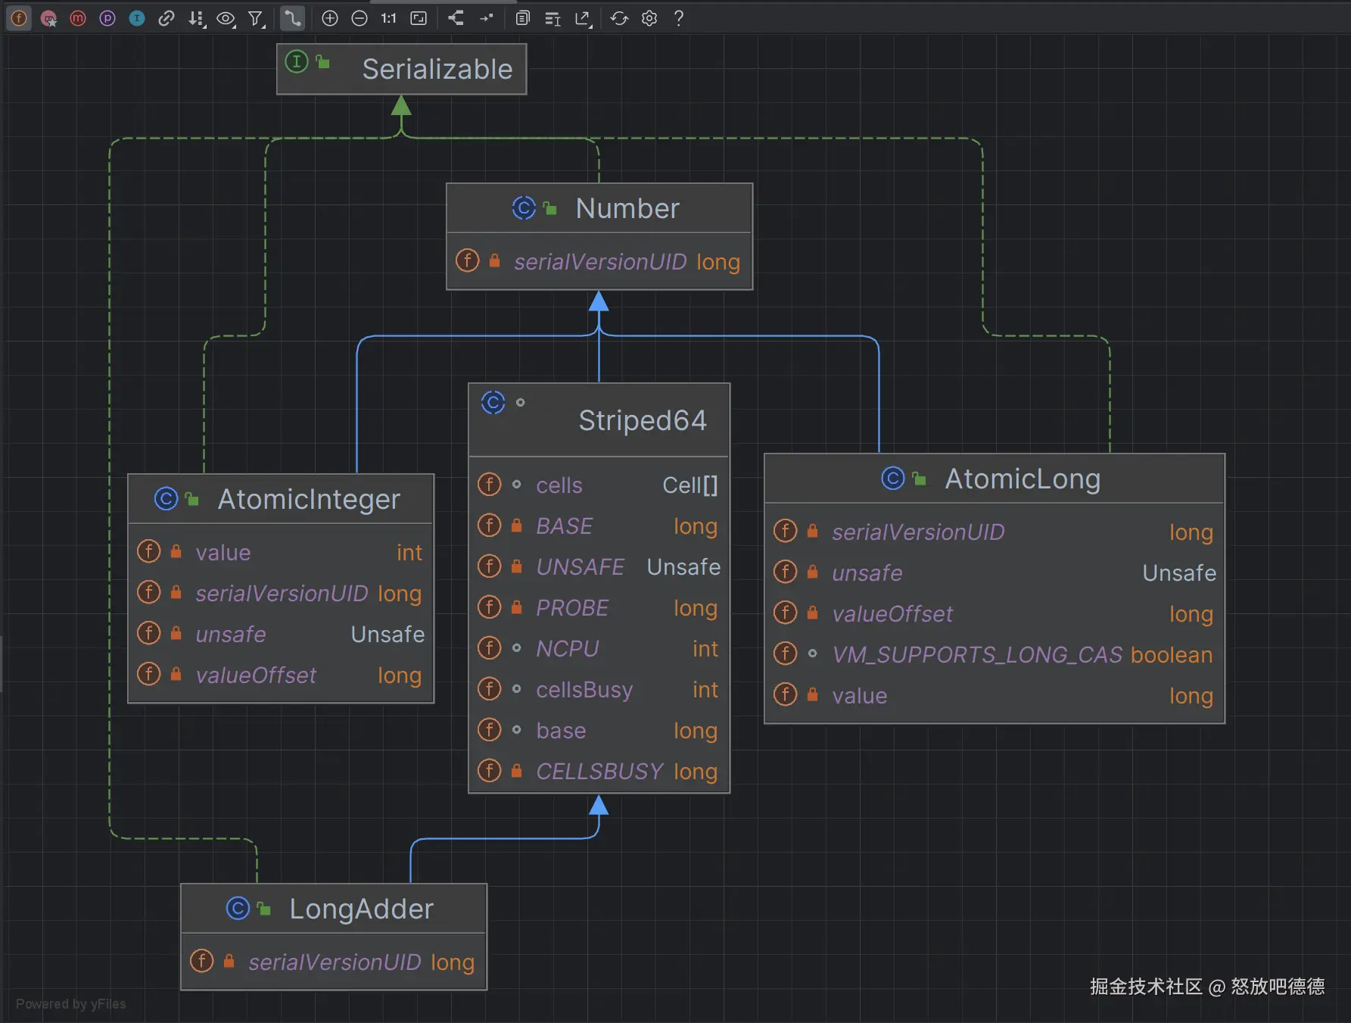
Task: Select the Striped64 class node header
Action: point(642,420)
